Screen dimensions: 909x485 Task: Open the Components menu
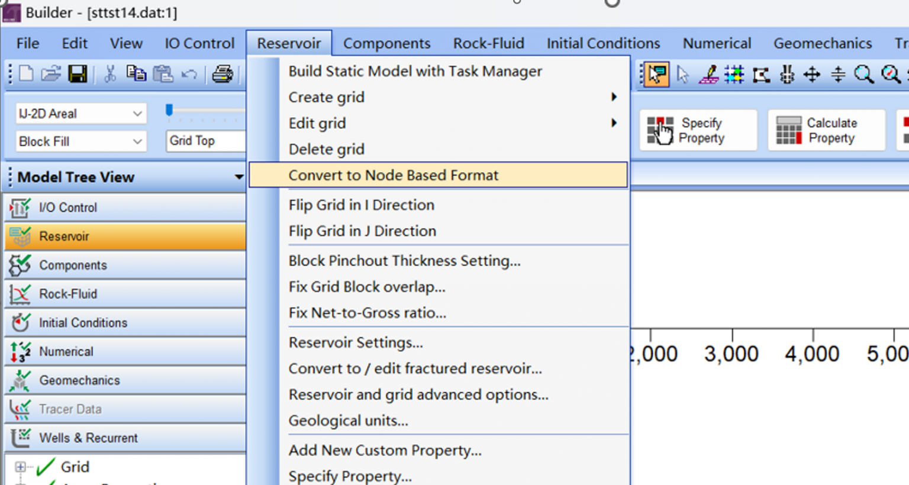click(386, 43)
